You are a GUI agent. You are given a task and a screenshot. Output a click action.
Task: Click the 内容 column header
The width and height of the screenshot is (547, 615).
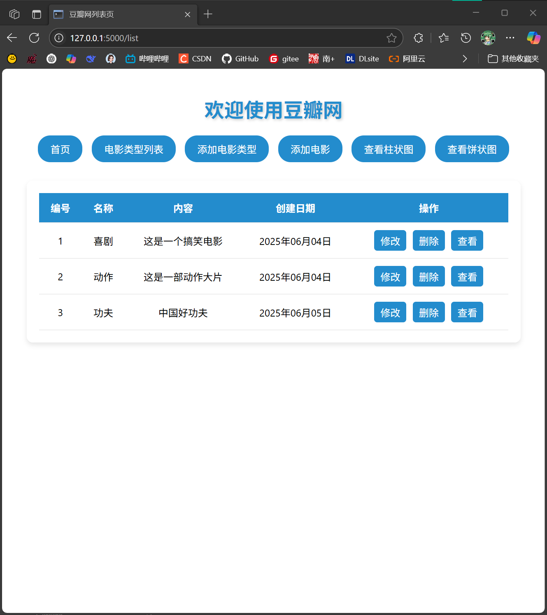click(x=183, y=208)
